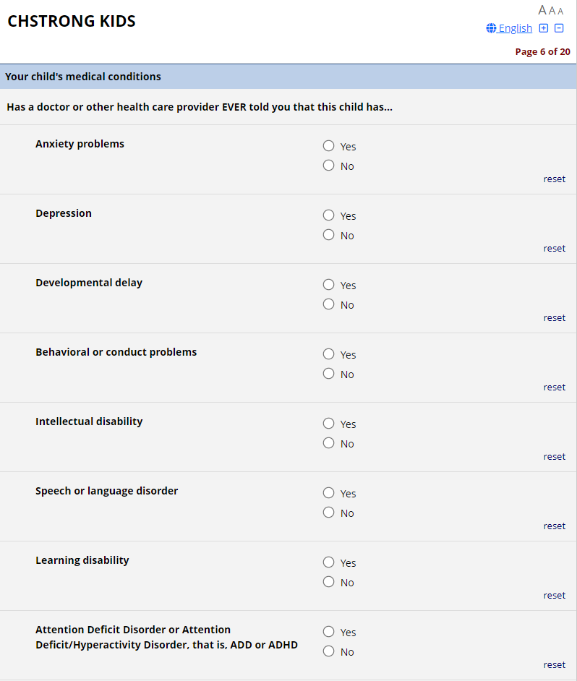Select No for Depression
The height and width of the screenshot is (681, 577).
pyautogui.click(x=329, y=235)
